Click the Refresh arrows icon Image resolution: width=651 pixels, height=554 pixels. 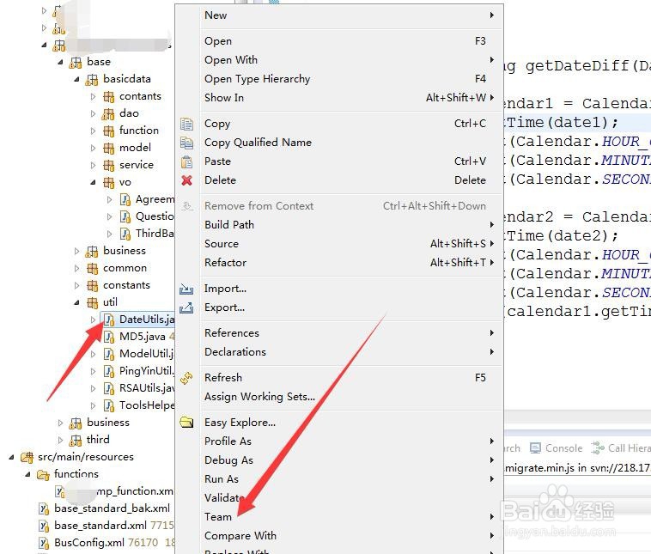[x=186, y=378]
